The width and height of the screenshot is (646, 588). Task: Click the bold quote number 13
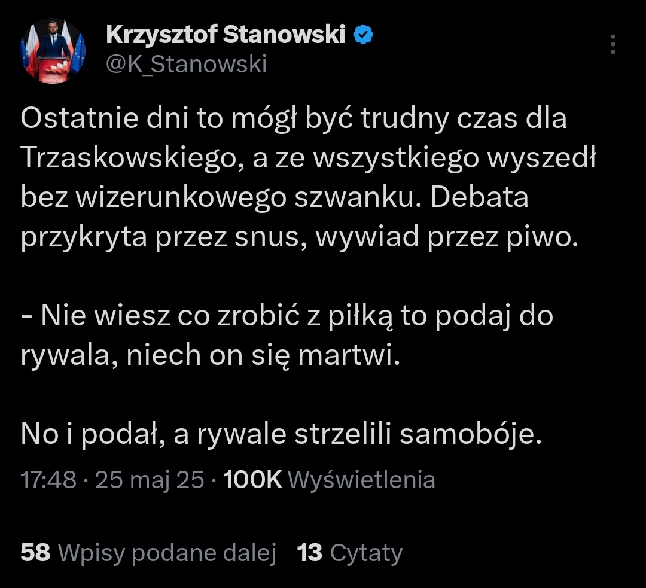click(310, 553)
